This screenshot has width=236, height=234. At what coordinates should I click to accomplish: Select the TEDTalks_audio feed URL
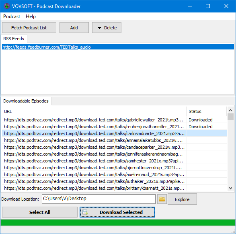click(118, 47)
